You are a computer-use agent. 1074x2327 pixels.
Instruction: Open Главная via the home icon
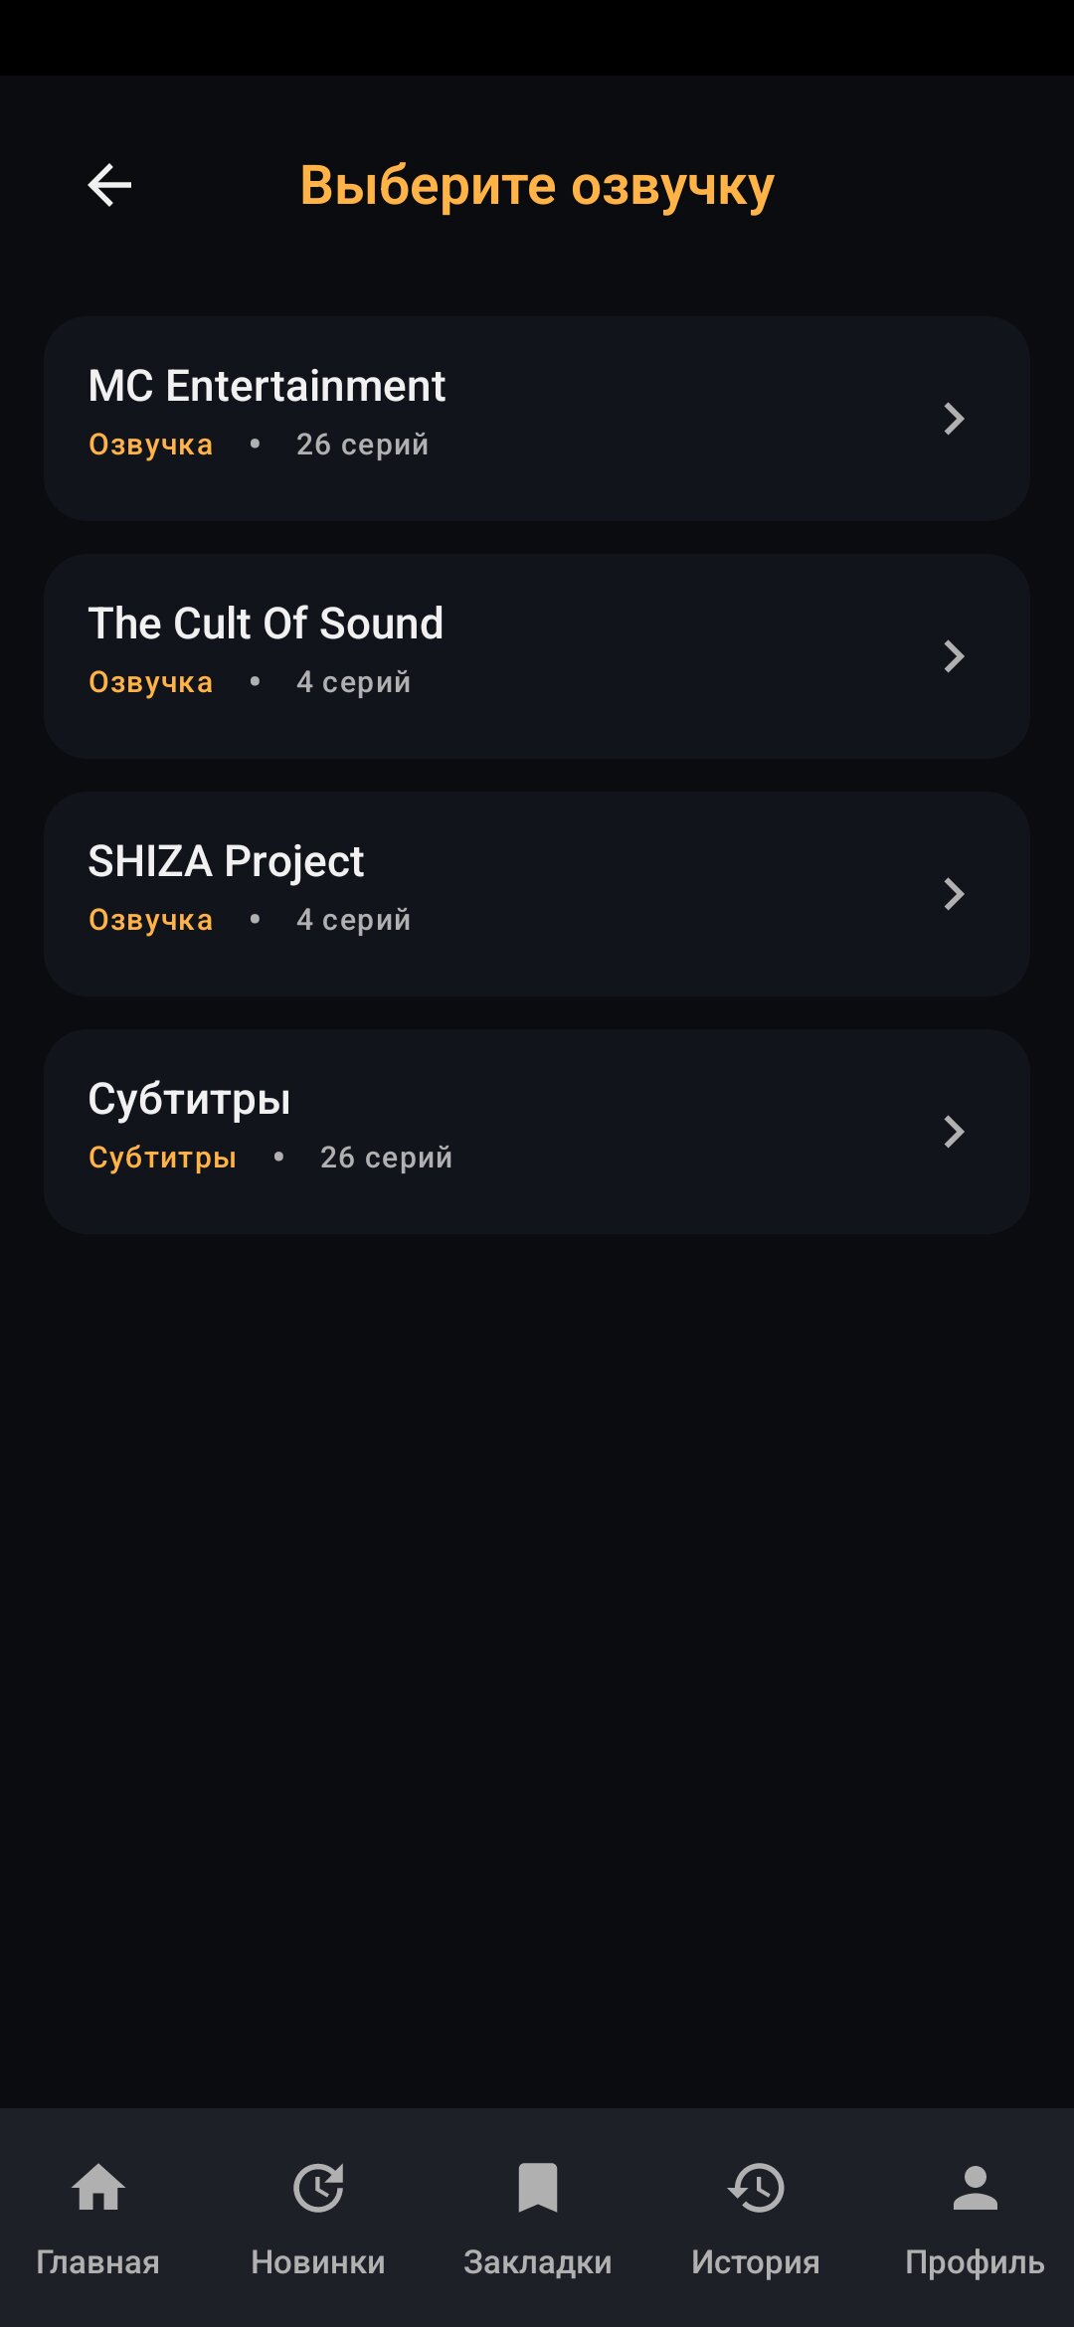(98, 2188)
